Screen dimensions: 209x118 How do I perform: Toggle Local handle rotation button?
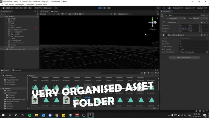click(48, 8)
